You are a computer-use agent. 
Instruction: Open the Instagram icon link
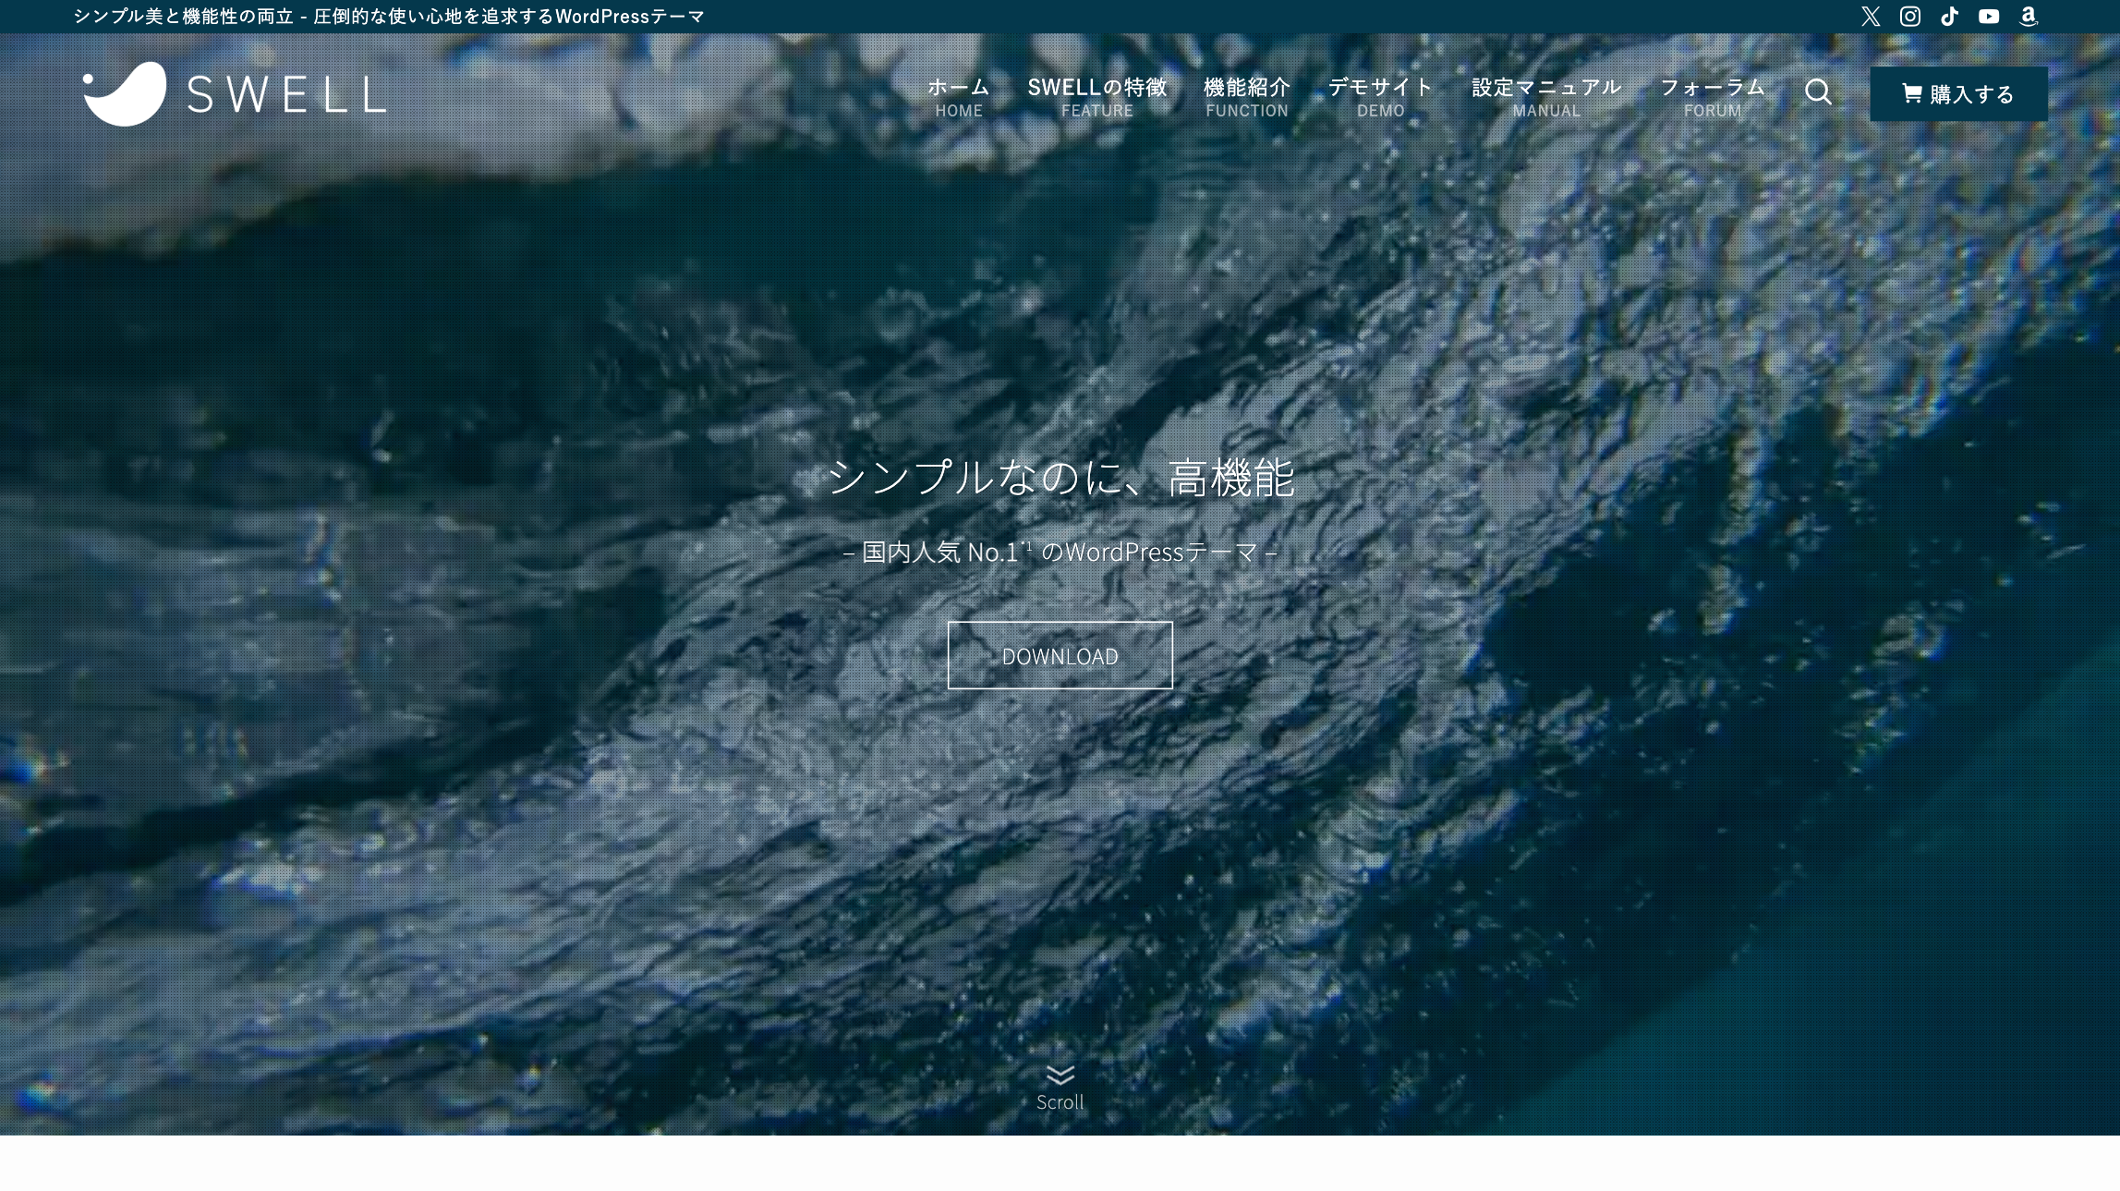[x=1910, y=17]
